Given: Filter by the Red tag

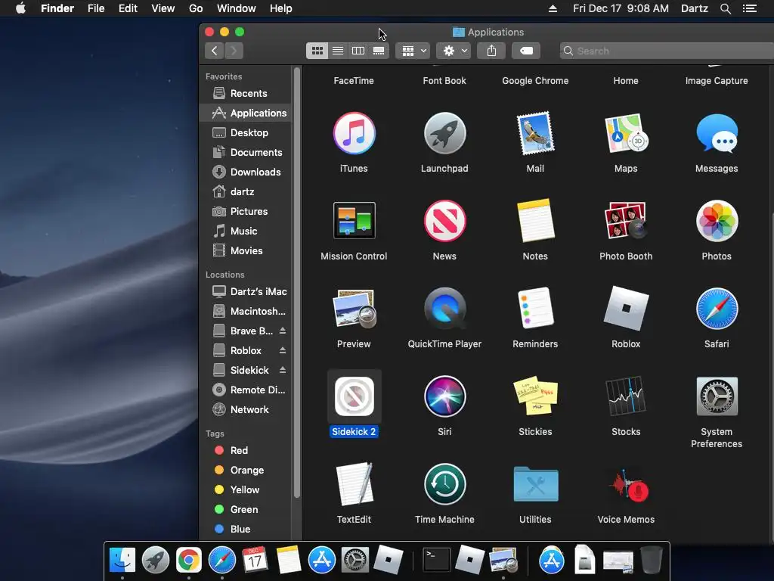Looking at the screenshot, I should pyautogui.click(x=246, y=450).
